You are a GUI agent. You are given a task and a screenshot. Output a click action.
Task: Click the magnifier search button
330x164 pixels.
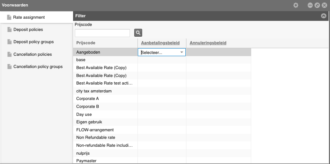point(138,33)
